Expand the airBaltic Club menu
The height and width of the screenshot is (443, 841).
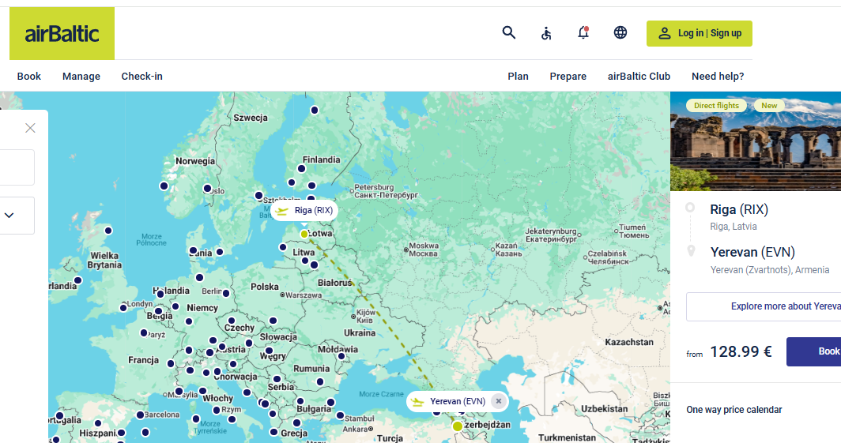(639, 76)
